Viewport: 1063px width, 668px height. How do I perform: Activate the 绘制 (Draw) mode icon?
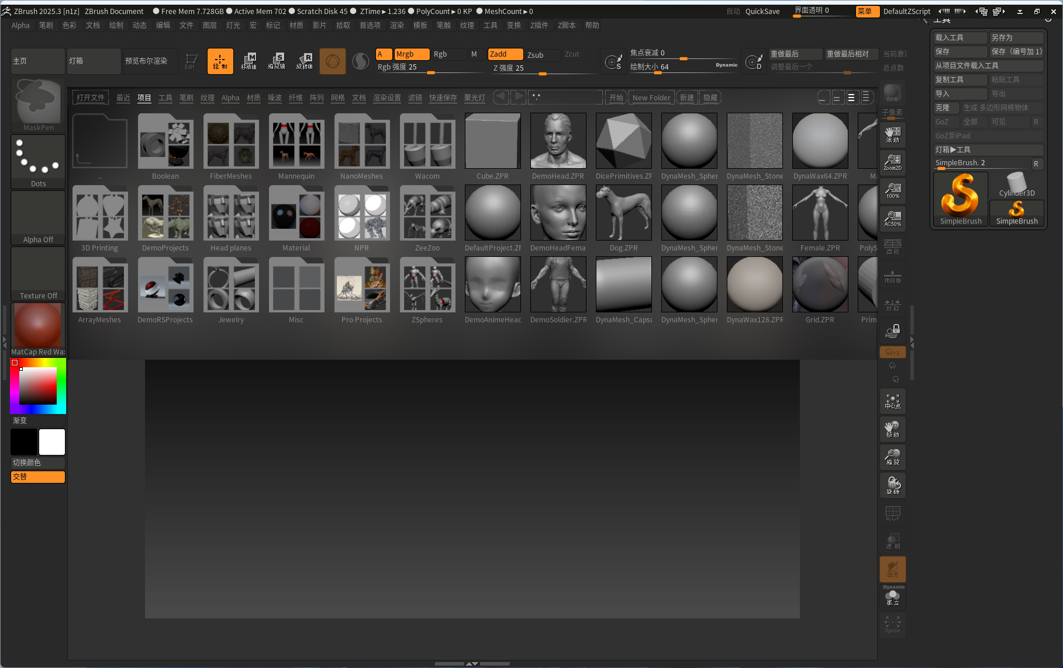tap(220, 61)
